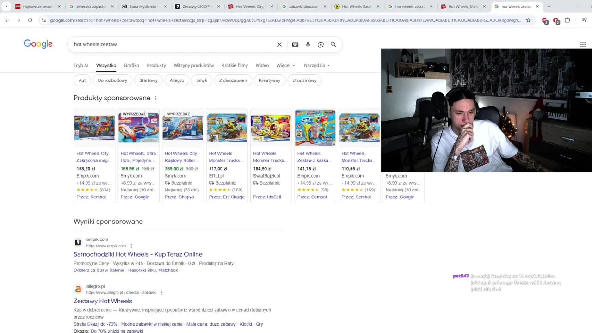This screenshot has width=592, height=333.
Task: Click the 'Przez: Shopyo' link
Action: (179, 197)
